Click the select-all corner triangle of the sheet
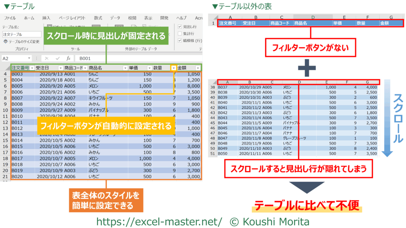The image size is (406, 228). point(5,68)
